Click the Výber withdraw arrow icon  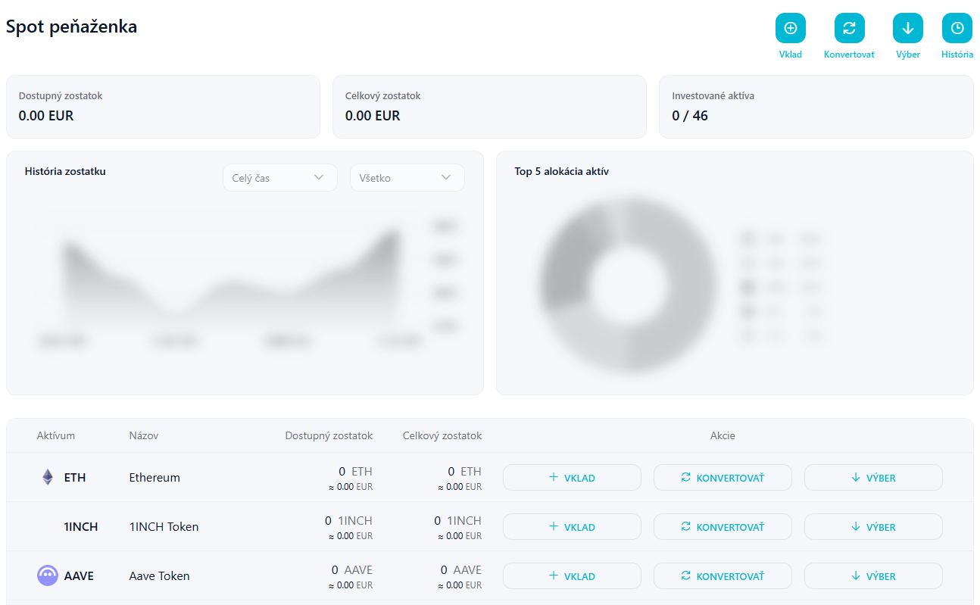907,28
